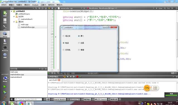Collapse the untitled13 project tree node

pos(11,11)
